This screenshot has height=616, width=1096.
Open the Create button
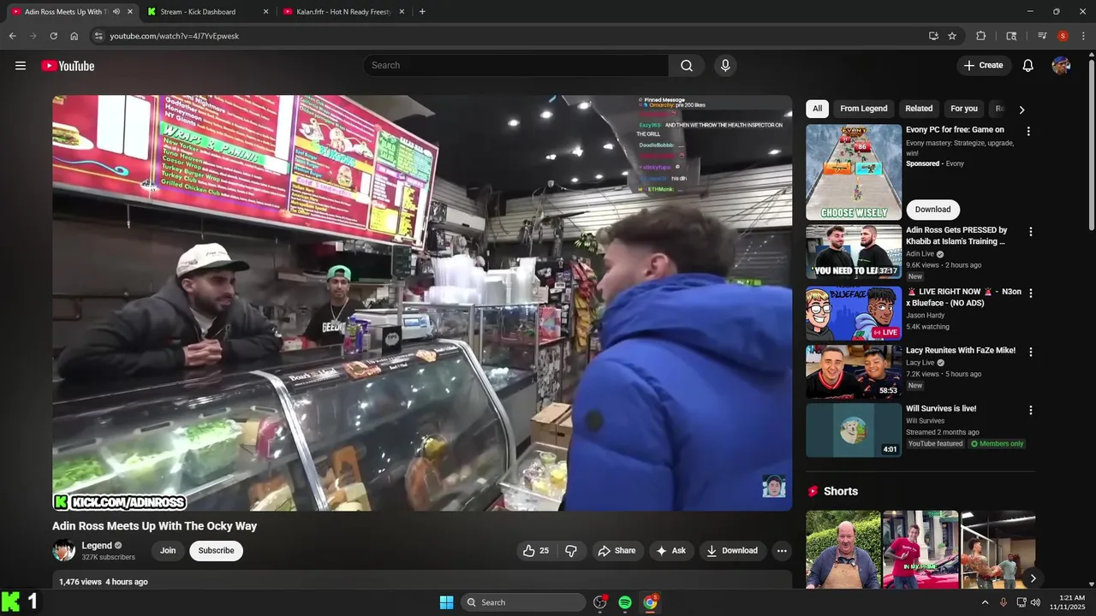coord(984,66)
